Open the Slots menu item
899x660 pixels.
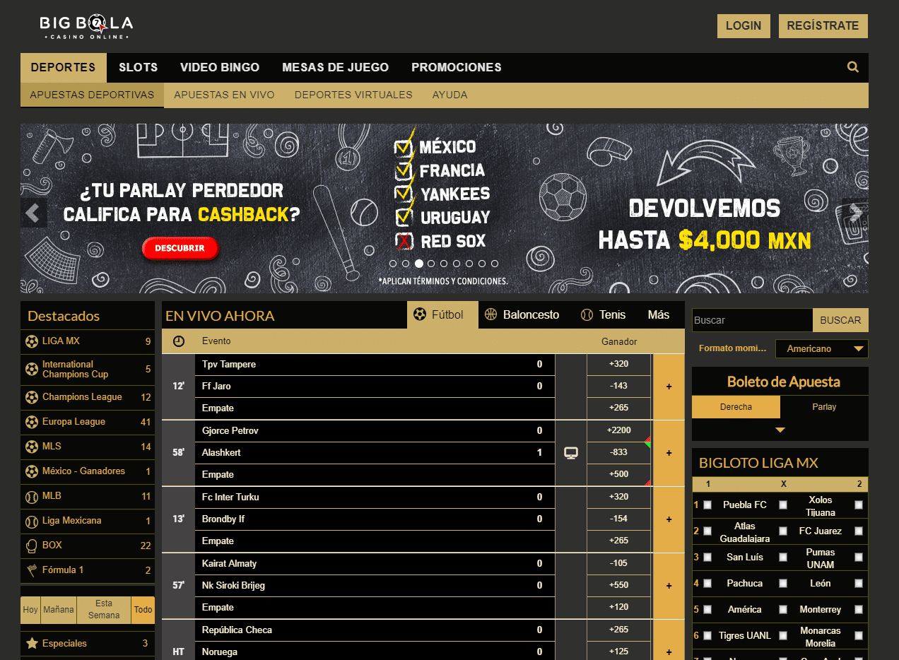pos(138,68)
